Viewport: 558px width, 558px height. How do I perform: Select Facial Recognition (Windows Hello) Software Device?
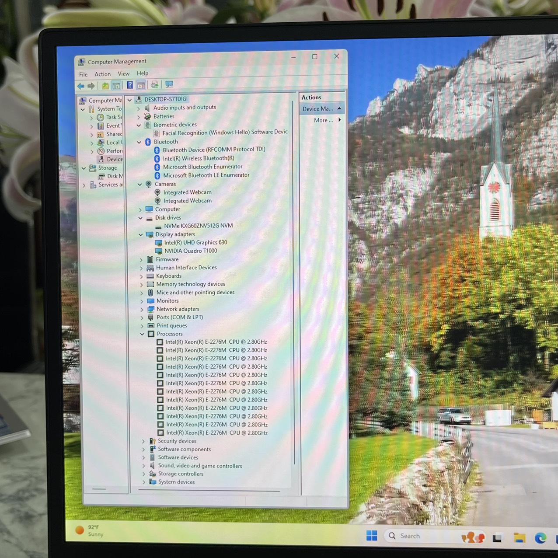225,132
